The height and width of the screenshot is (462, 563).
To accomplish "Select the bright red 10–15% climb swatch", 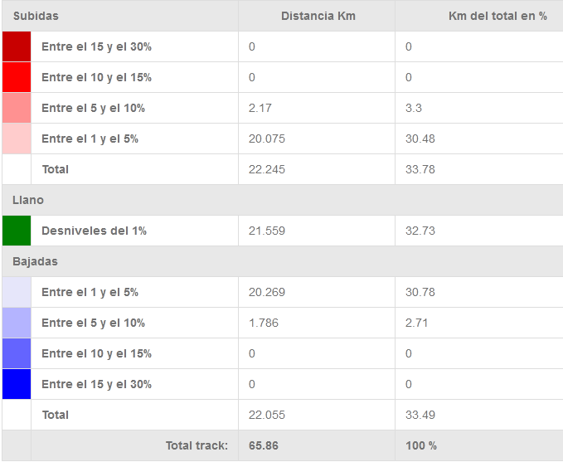I will [17, 77].
